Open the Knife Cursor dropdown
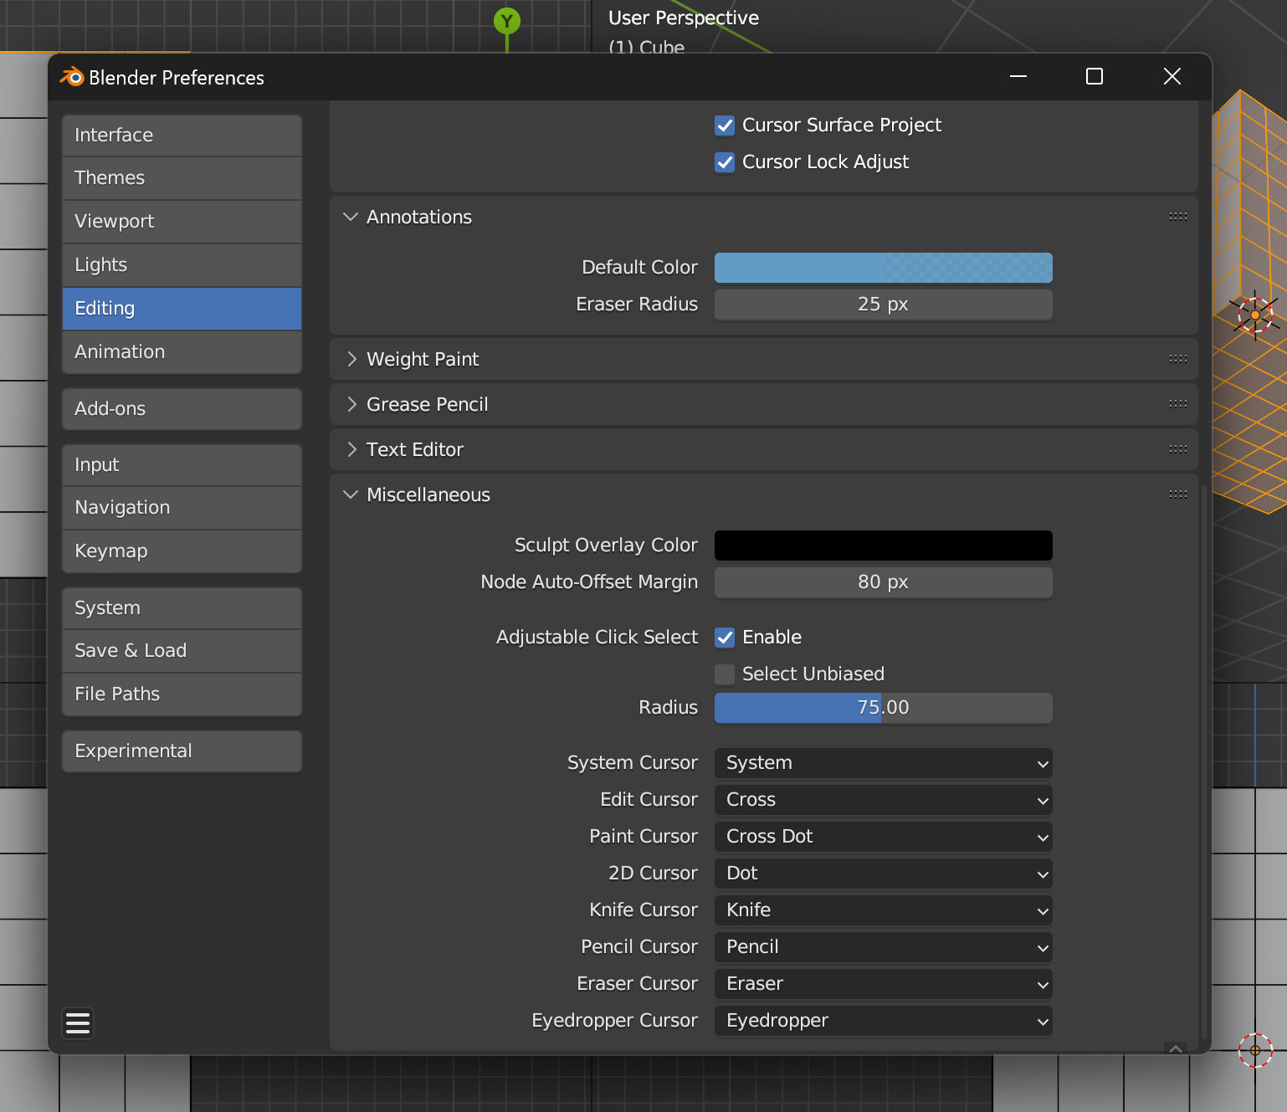Screen dimensions: 1287x1112 pyautogui.click(x=884, y=910)
